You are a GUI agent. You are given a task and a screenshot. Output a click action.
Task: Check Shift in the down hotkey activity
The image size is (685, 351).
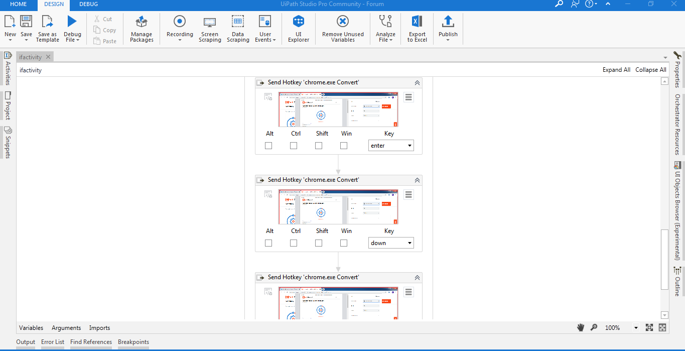pyautogui.click(x=319, y=243)
